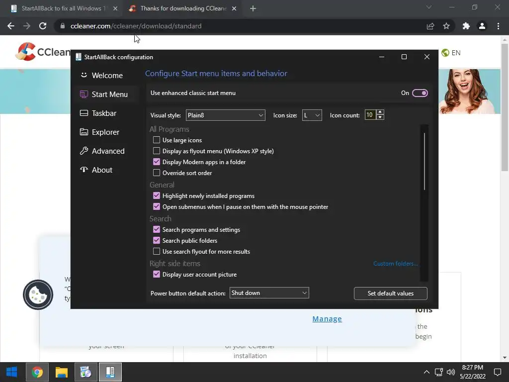Click the Manage cookies link
509x382 pixels.
pyautogui.click(x=327, y=319)
